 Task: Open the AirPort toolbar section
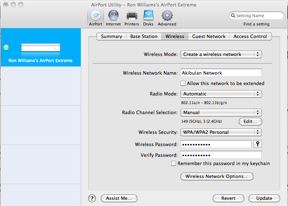[95, 18]
